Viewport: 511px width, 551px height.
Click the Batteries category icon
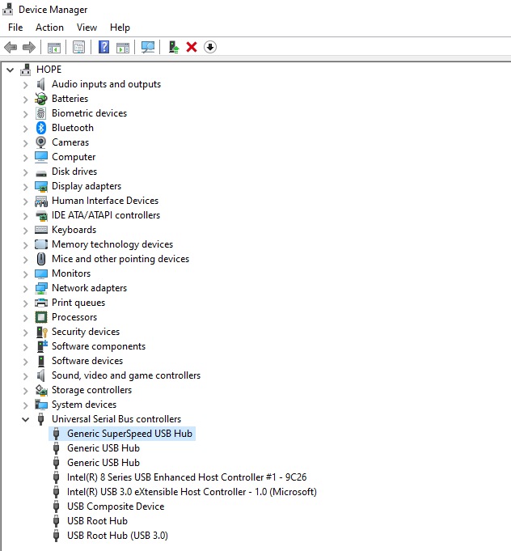(41, 99)
